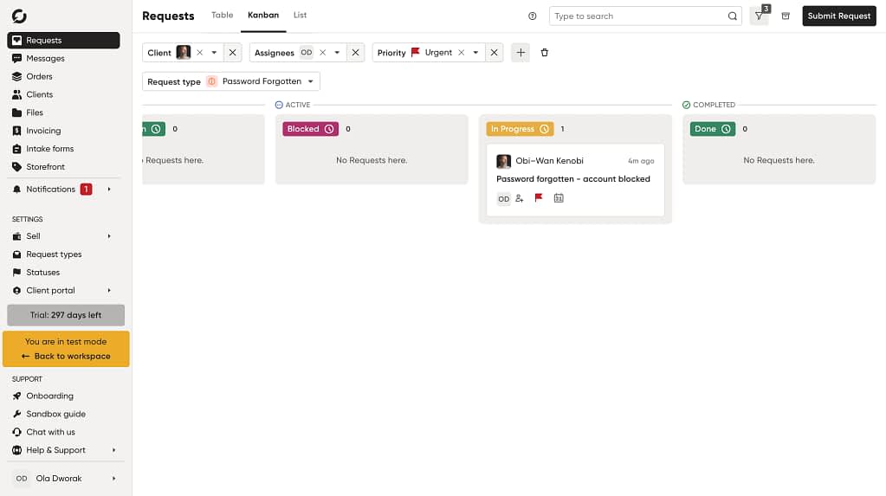886x496 pixels.
Task: Remove the Client filter with its outer X
Action: coord(232,53)
